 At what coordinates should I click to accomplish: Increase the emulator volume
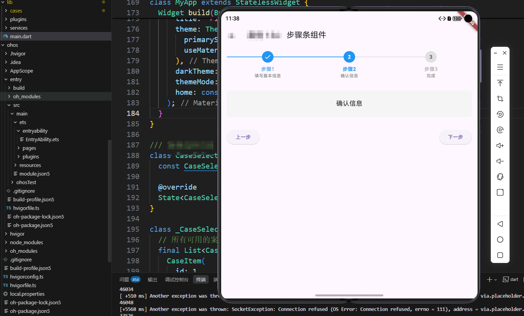tap(500, 145)
